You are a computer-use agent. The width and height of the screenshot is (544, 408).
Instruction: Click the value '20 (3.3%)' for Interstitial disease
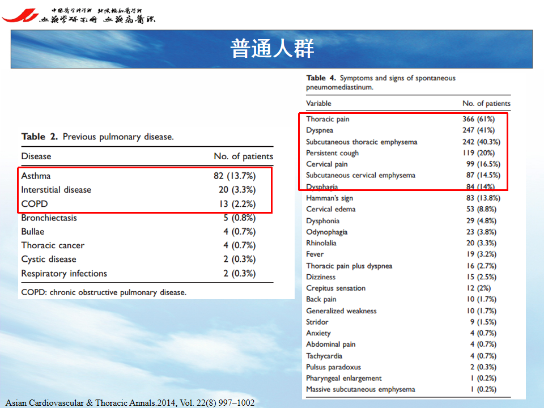(237, 190)
